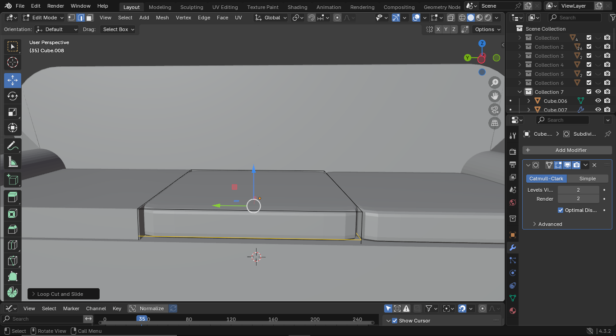Select the Cursor tool in toolbar
616x336 pixels.
[13, 63]
